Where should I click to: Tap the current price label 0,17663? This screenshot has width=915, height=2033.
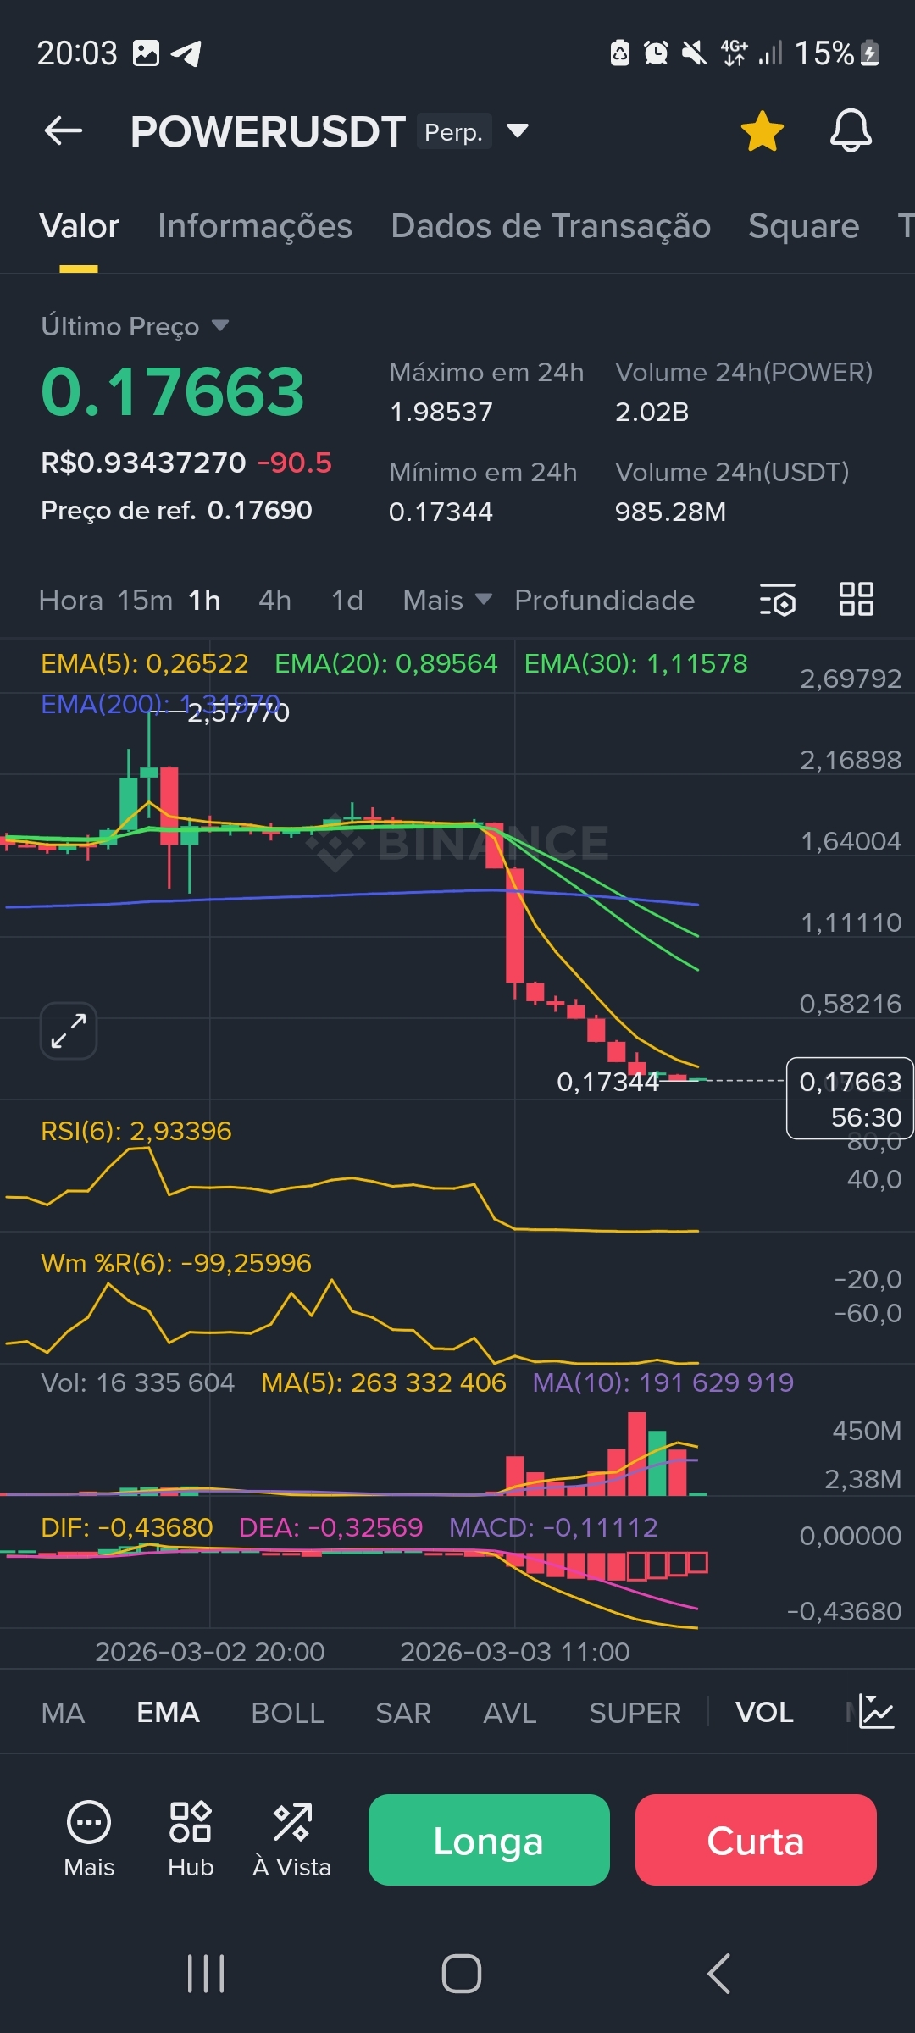pos(850,1099)
